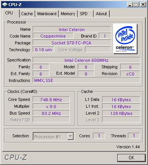Click the Bus Speed value field

(x=51, y=113)
